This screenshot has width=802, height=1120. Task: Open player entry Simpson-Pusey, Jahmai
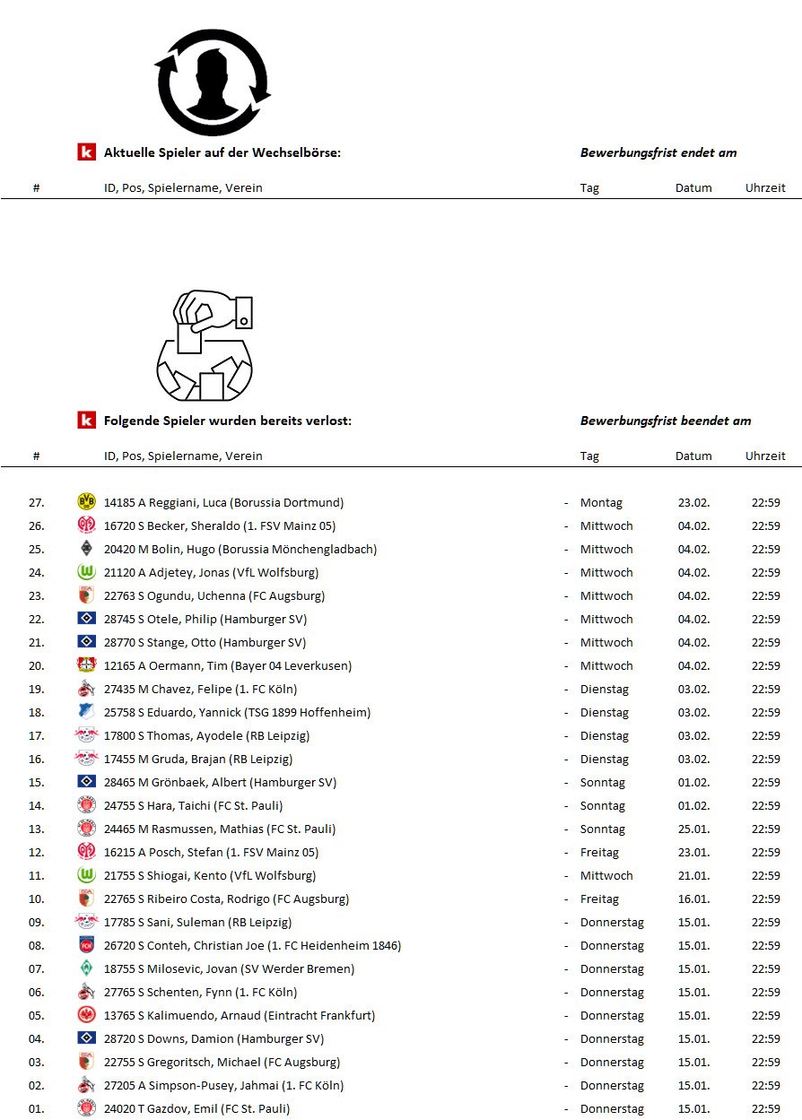click(x=223, y=1085)
